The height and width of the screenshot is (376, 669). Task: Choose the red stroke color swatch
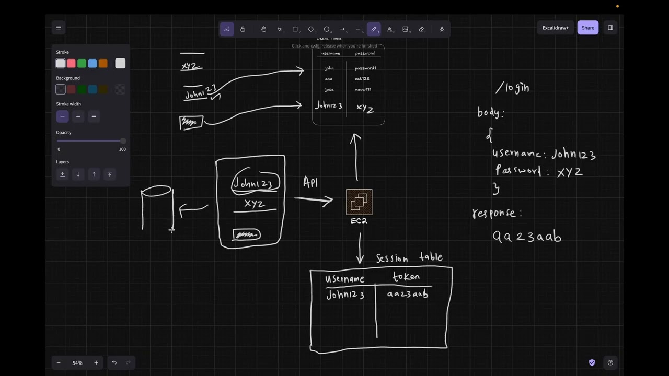point(71,63)
